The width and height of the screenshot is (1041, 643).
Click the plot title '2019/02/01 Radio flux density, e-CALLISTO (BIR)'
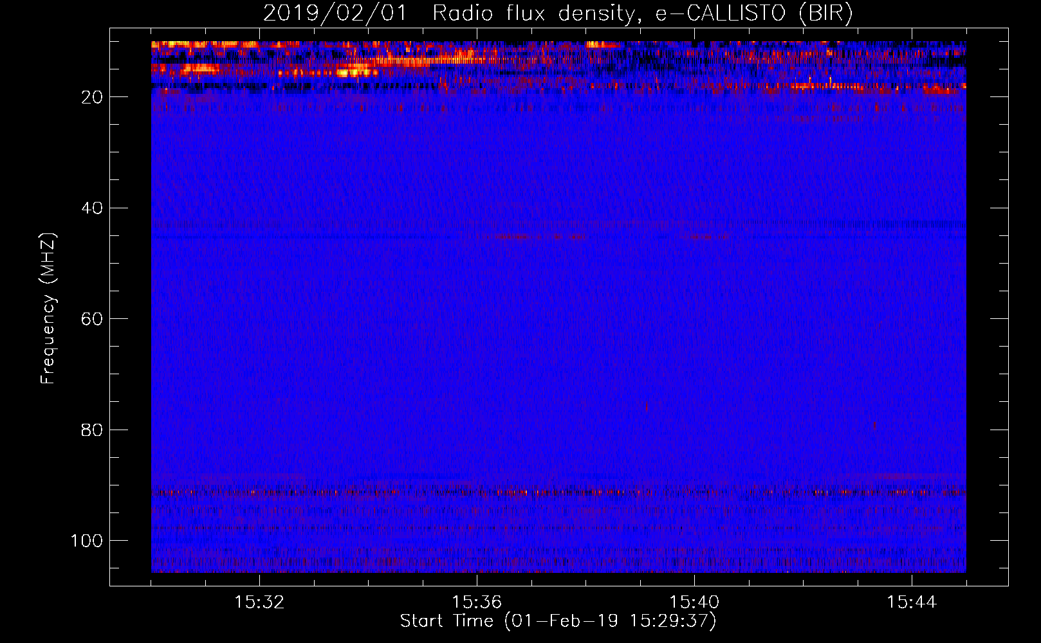coord(557,13)
